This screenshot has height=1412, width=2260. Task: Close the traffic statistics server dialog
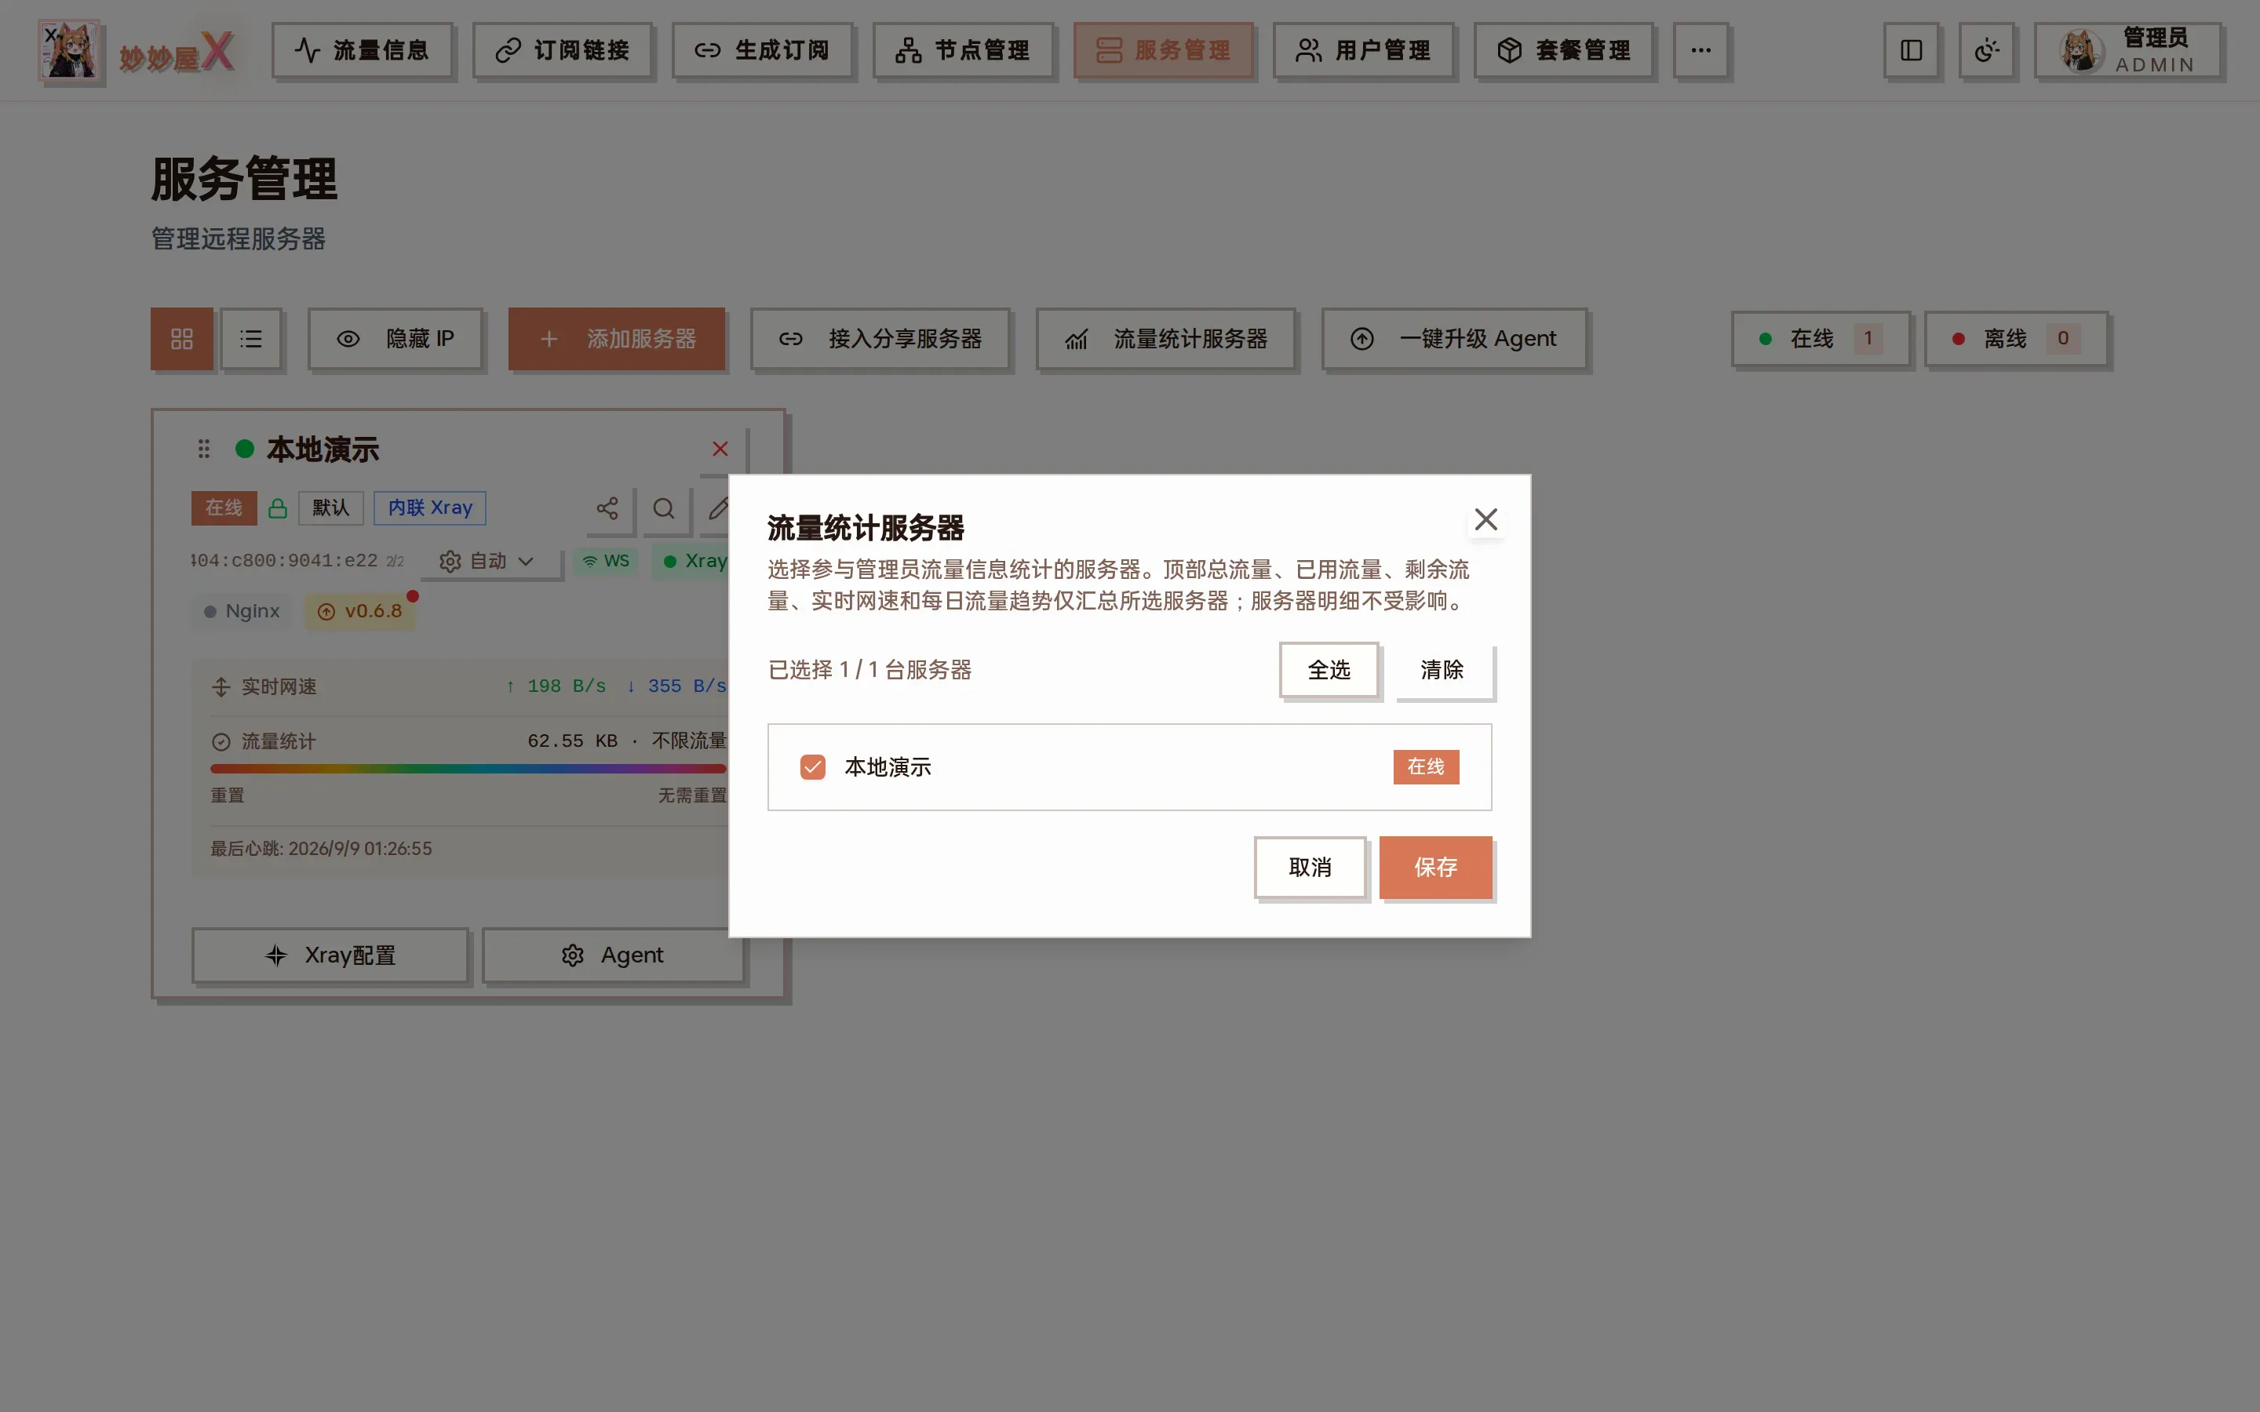tap(1485, 519)
